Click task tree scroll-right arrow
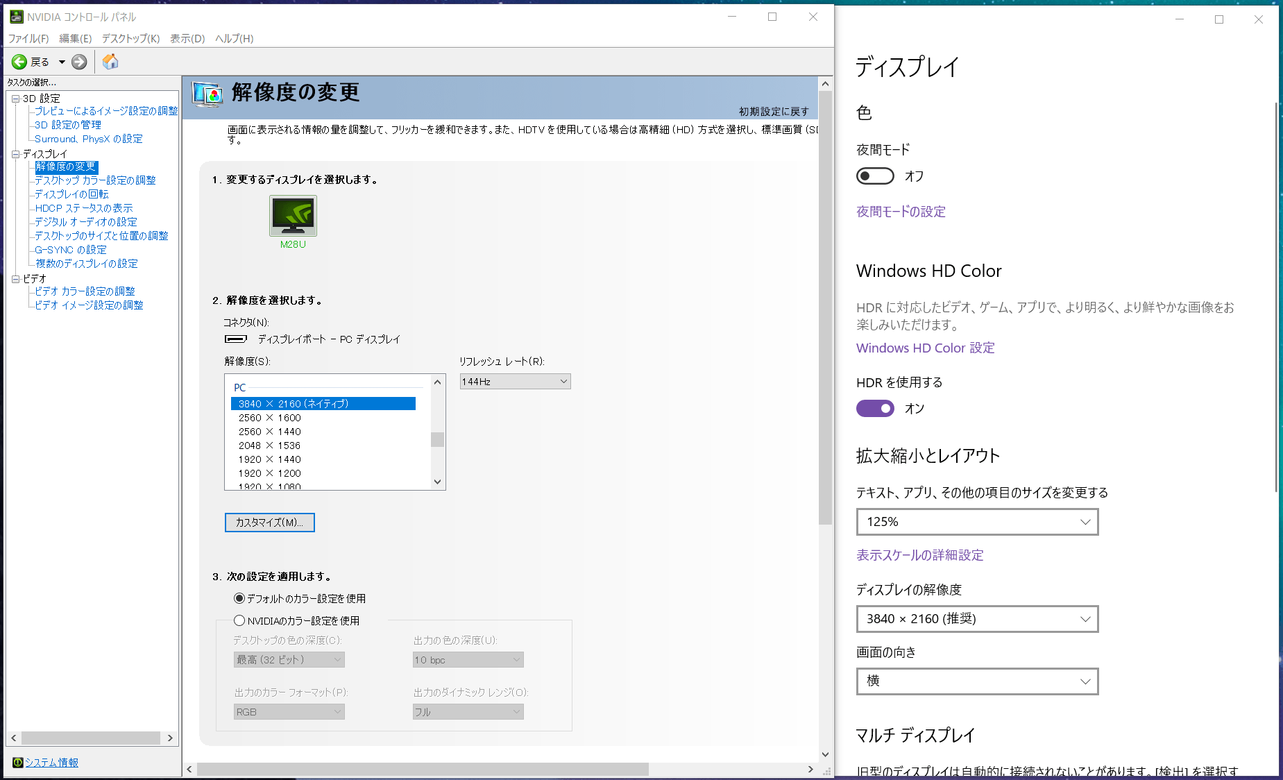 point(171,738)
